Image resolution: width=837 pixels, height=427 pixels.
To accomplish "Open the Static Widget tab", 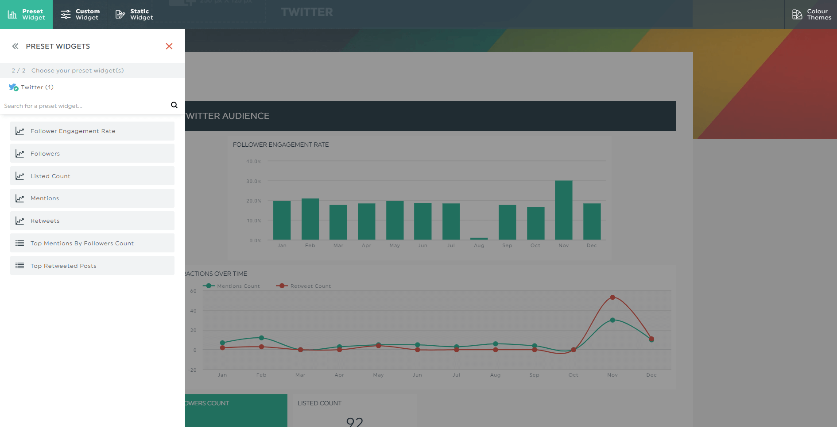I will click(135, 15).
